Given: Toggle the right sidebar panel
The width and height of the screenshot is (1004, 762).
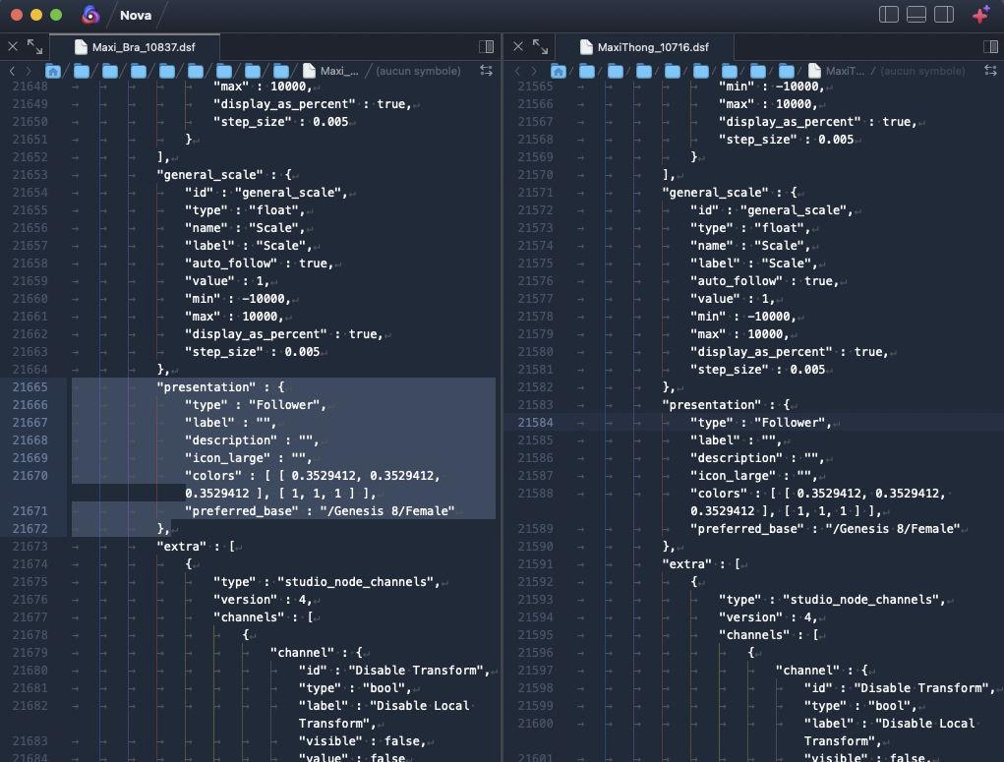Looking at the screenshot, I should click(x=944, y=14).
